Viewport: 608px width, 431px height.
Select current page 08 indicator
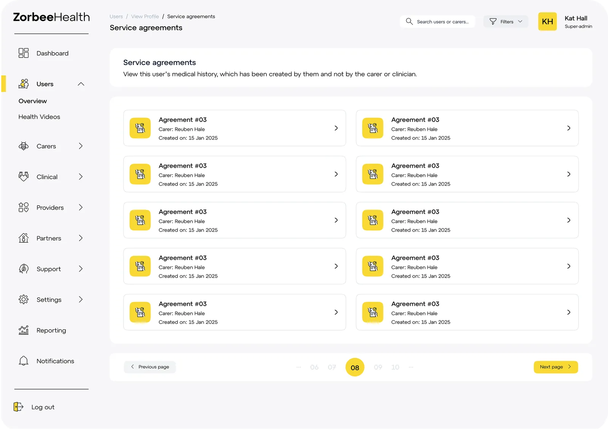click(355, 367)
